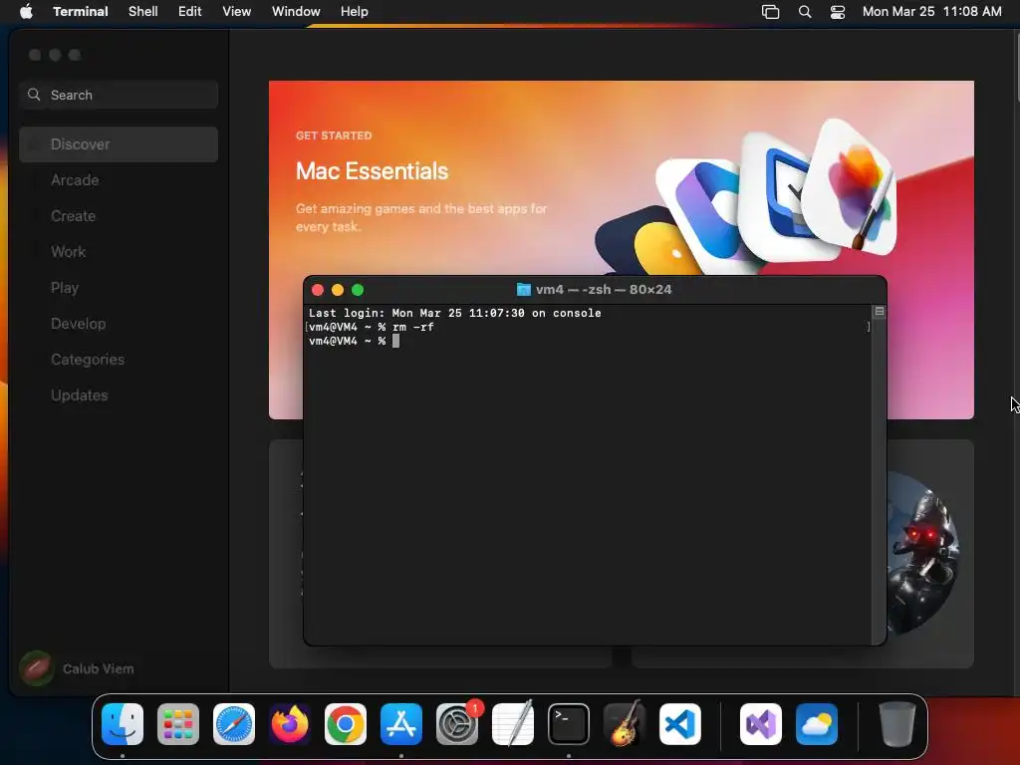Viewport: 1020px width, 765px height.
Task: Open Trash in the dock
Action: coord(897,724)
